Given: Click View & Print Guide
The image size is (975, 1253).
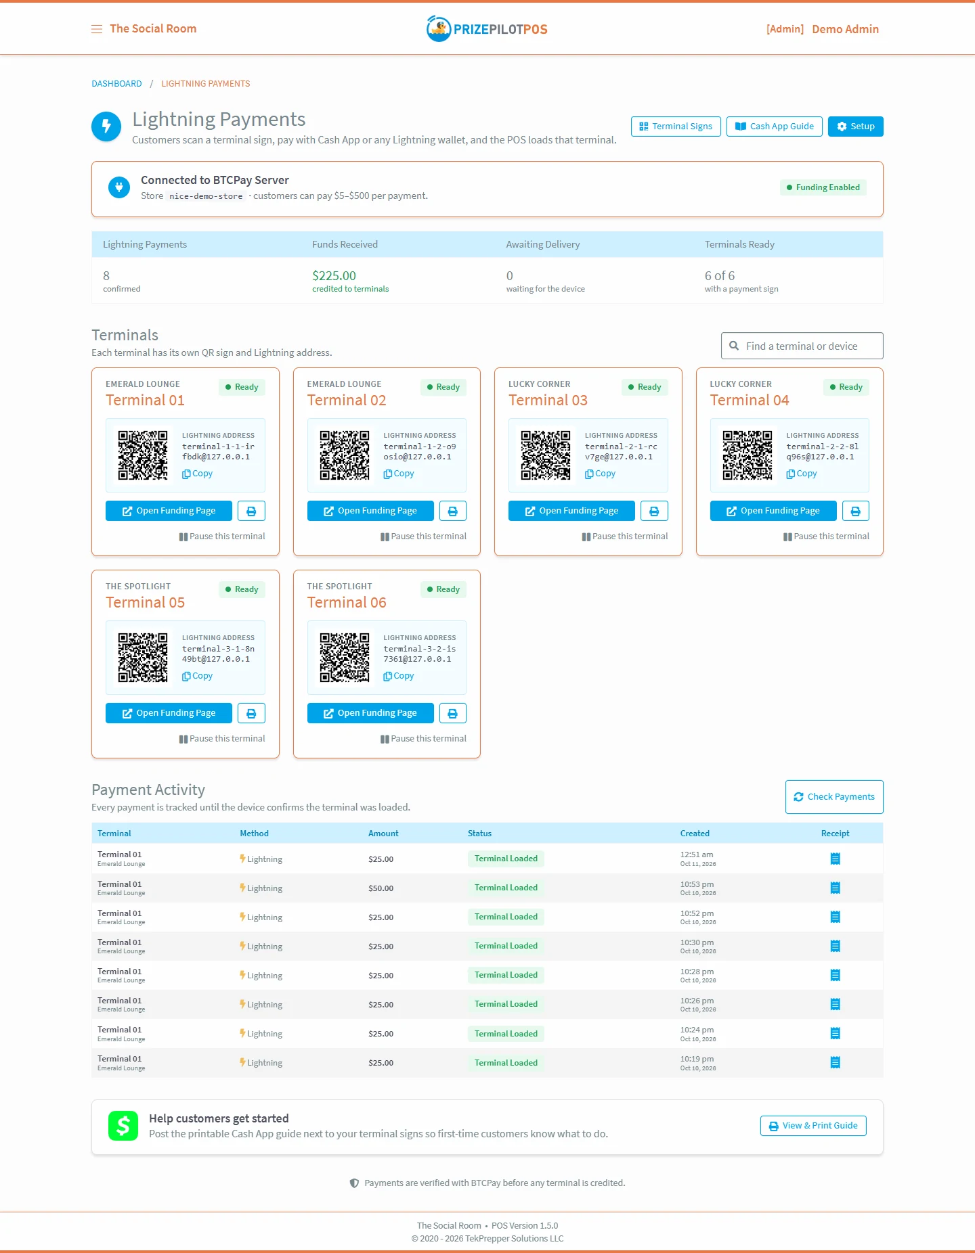Looking at the screenshot, I should [x=813, y=1126].
